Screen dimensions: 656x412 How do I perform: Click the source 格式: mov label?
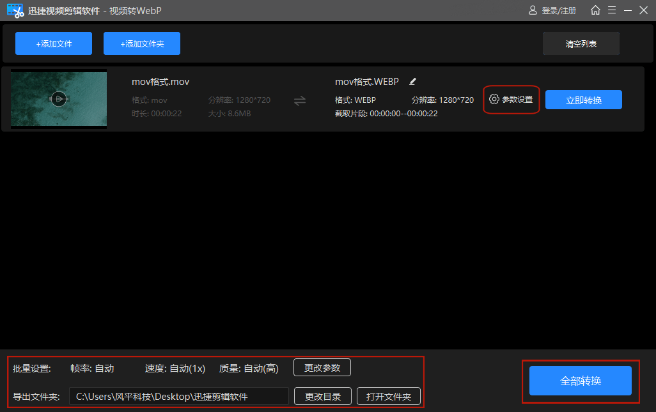[x=150, y=100]
